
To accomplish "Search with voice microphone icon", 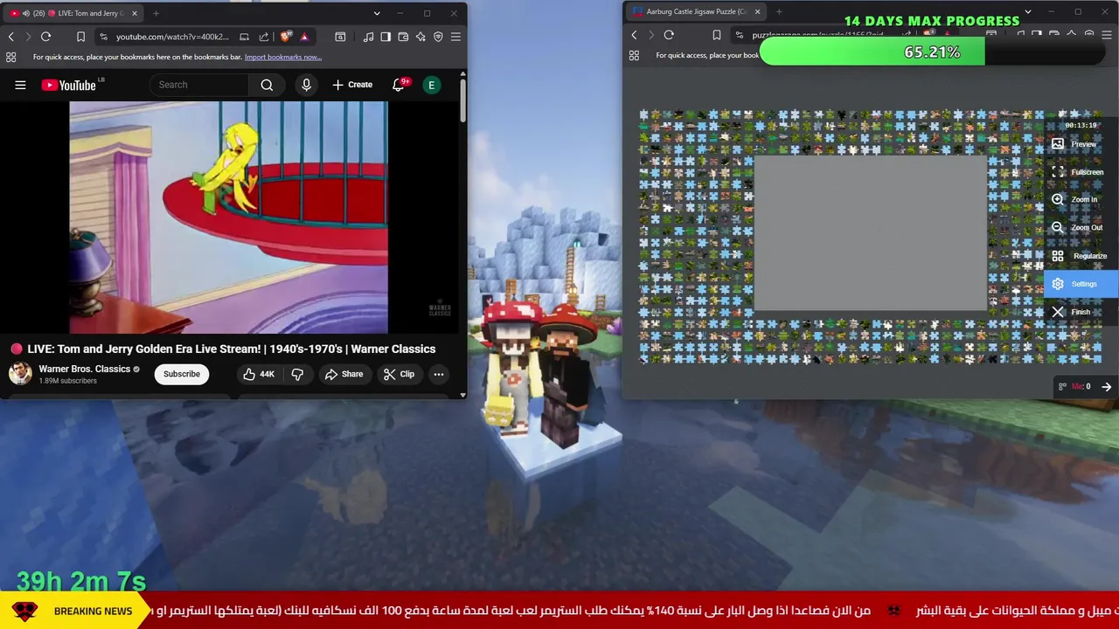I will pos(306,85).
